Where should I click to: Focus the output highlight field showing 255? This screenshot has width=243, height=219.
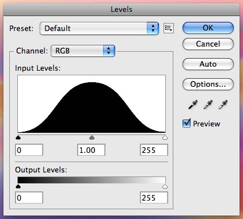pyautogui.click(x=154, y=198)
